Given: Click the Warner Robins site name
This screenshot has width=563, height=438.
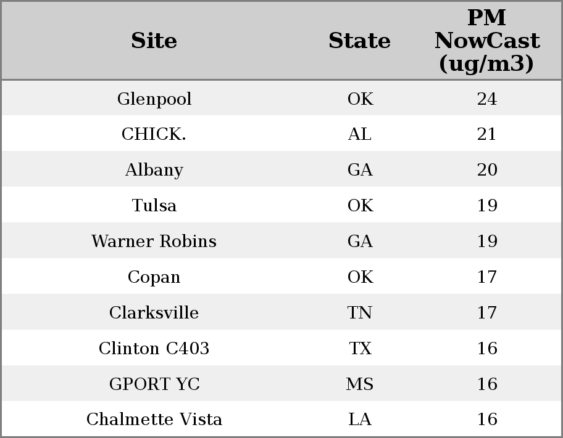Looking at the screenshot, I should 154,241.
